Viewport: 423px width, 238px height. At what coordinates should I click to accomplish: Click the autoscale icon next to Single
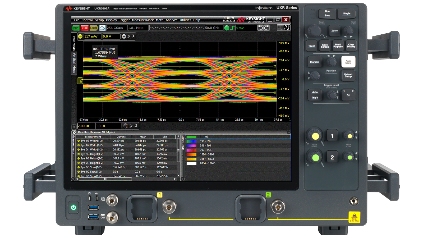pos(102,28)
